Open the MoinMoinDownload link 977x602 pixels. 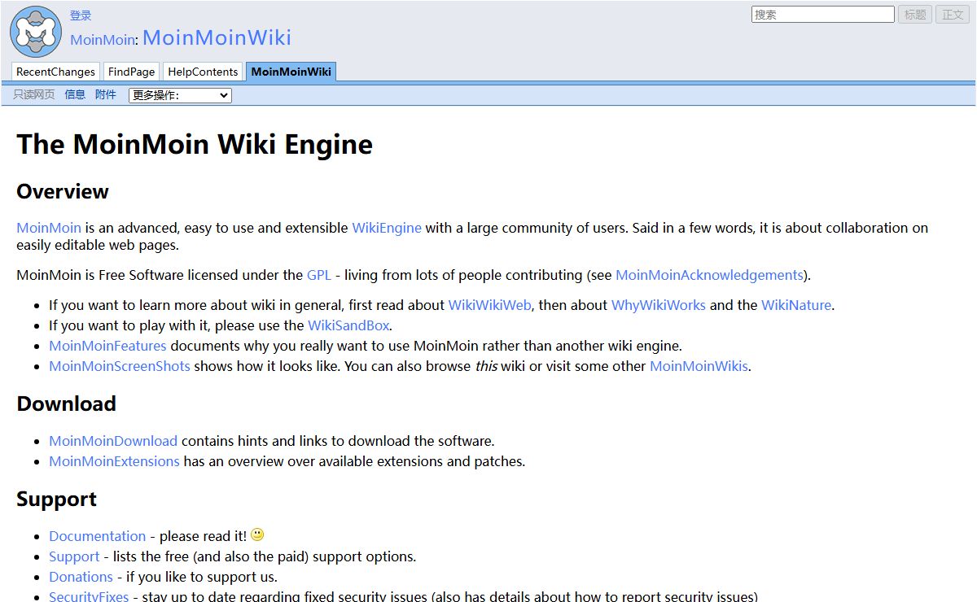pos(113,441)
